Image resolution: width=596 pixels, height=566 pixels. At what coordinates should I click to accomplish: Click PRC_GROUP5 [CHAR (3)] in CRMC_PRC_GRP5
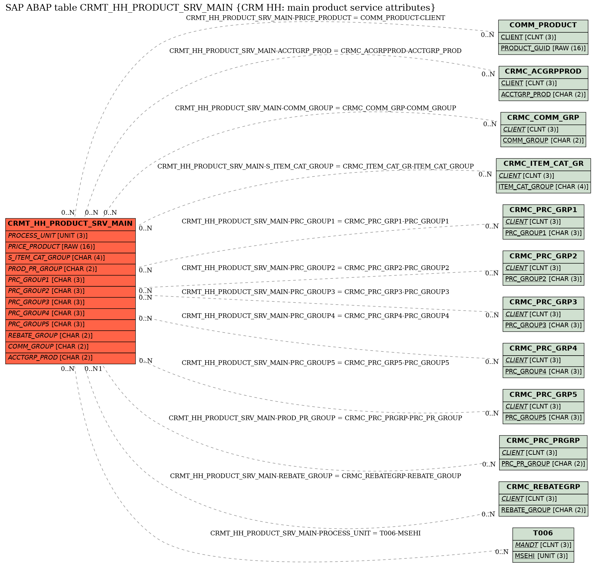pos(543,418)
